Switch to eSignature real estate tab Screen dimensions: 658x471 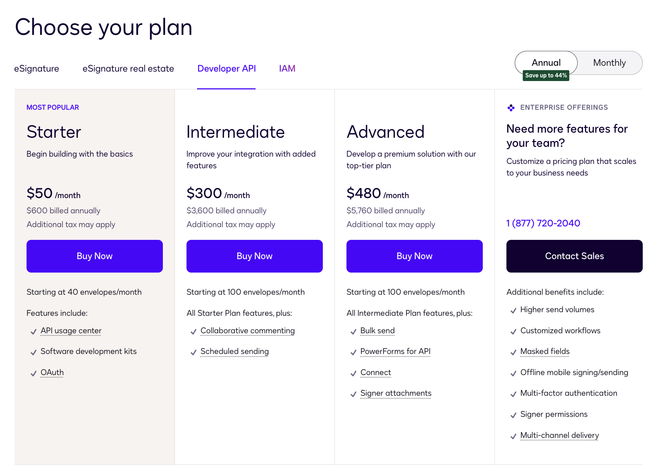pyautogui.click(x=128, y=69)
